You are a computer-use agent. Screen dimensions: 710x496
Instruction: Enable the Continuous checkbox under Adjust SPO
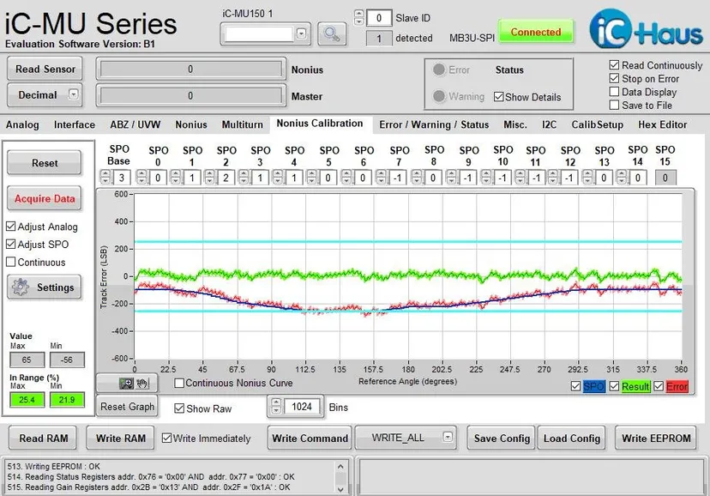[11, 262]
